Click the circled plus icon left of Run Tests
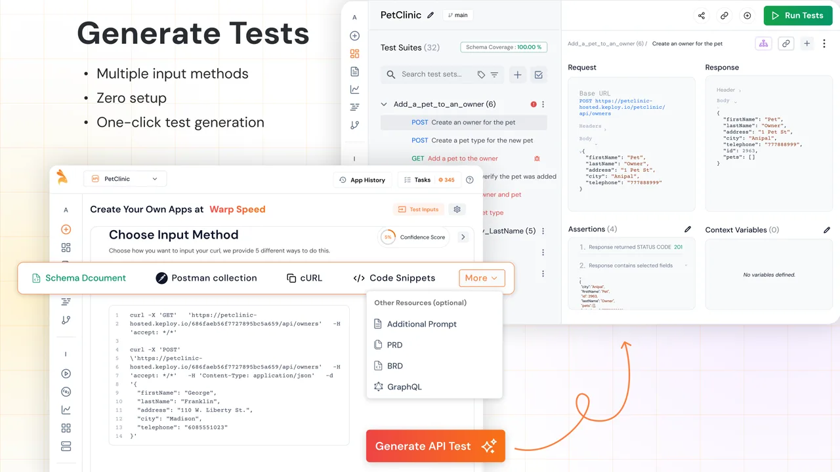Image resolution: width=840 pixels, height=472 pixels. [747, 16]
